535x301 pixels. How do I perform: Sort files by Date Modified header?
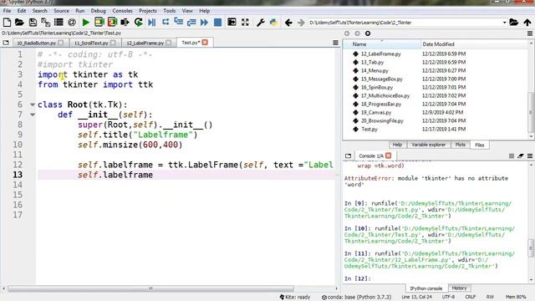tap(475, 44)
